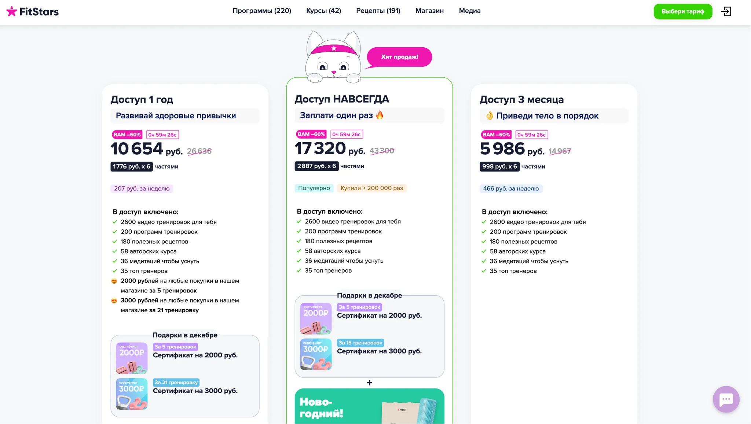The height and width of the screenshot is (424, 751).
Task: Go to Рецепты (191) section
Action: [x=378, y=11]
